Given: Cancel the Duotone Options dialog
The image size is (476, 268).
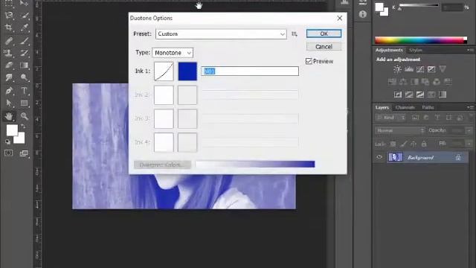Looking at the screenshot, I should 324,47.
